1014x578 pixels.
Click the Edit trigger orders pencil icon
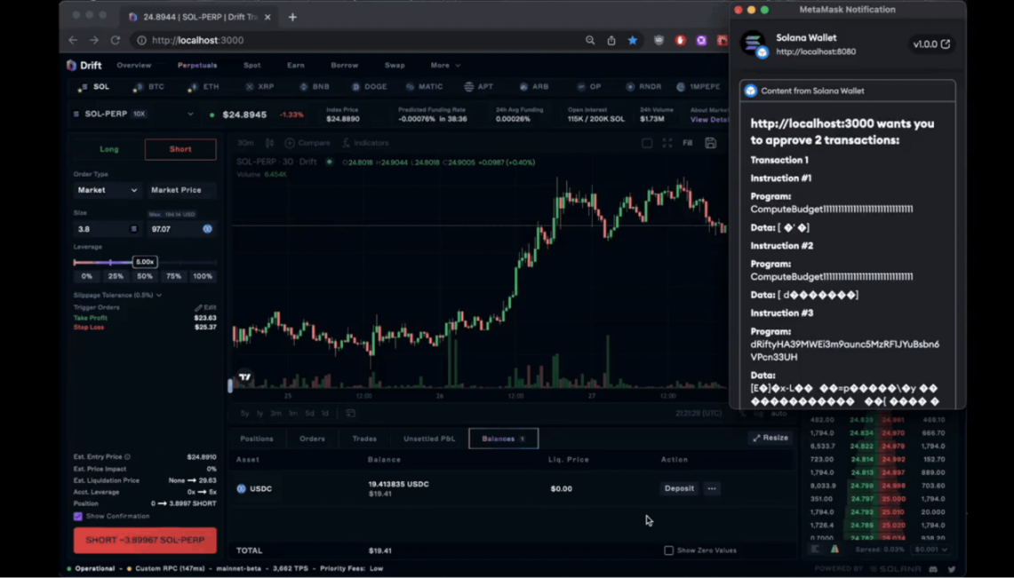point(199,307)
